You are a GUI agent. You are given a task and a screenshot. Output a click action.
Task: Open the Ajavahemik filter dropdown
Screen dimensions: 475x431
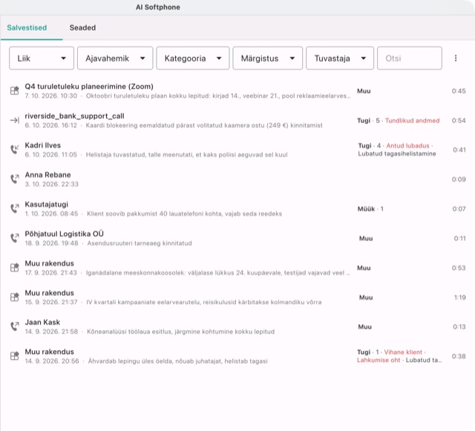(115, 58)
